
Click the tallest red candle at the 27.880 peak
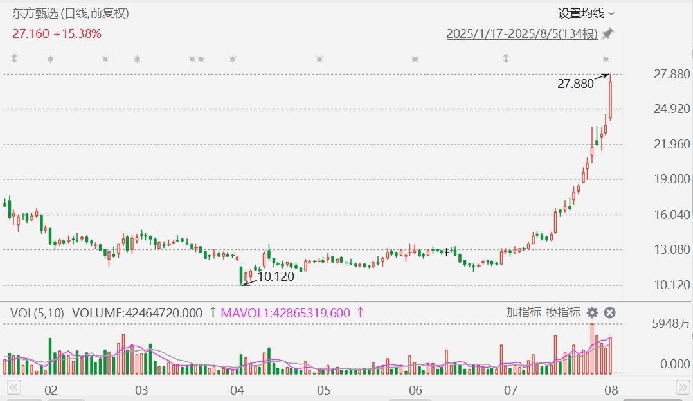coord(610,97)
